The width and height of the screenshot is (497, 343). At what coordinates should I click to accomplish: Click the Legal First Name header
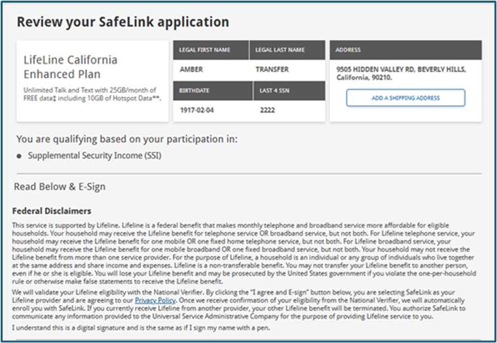click(x=211, y=50)
